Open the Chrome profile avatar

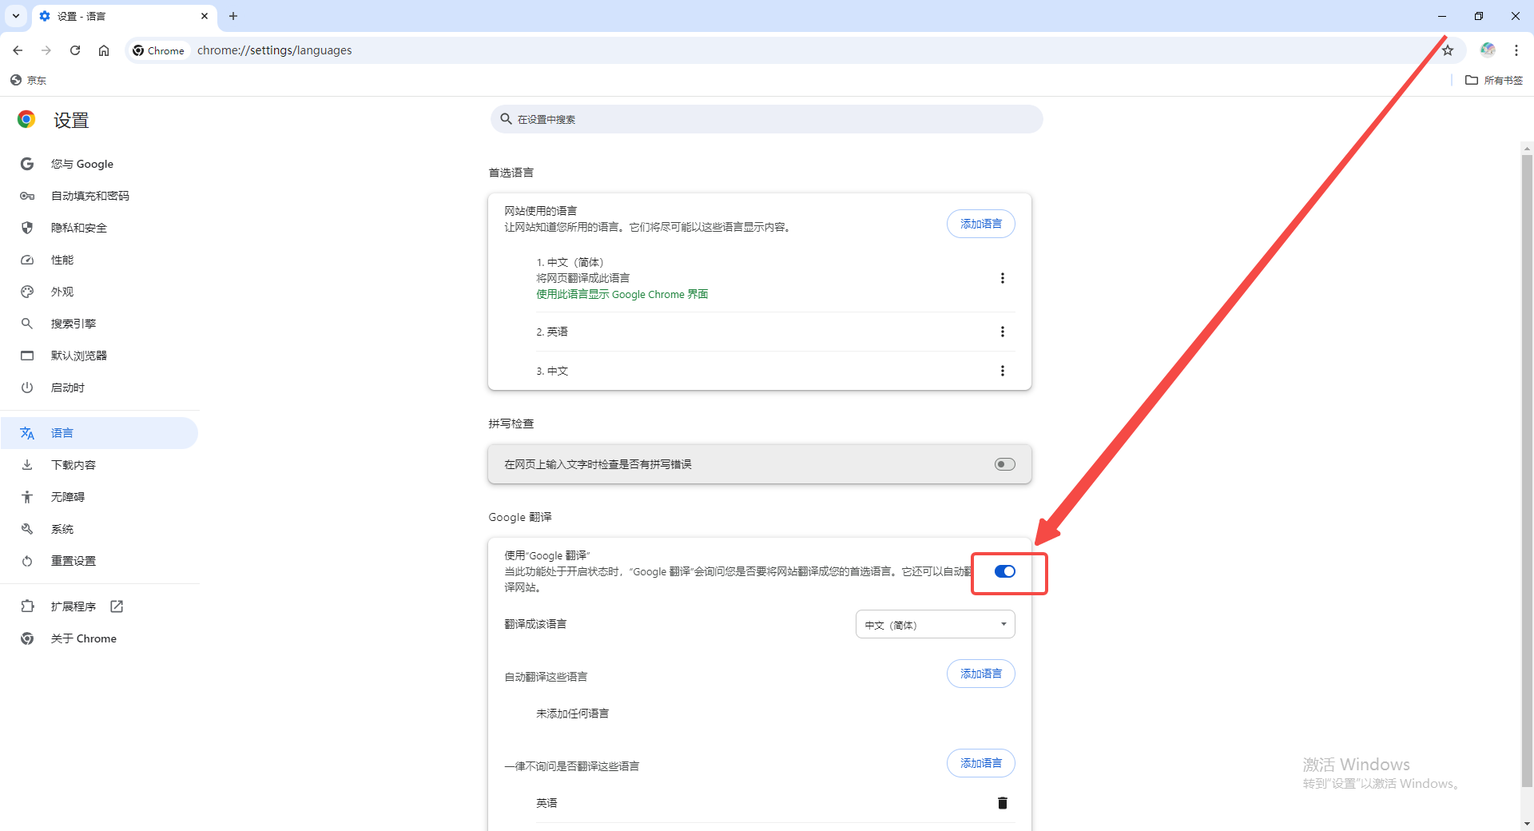1488,50
